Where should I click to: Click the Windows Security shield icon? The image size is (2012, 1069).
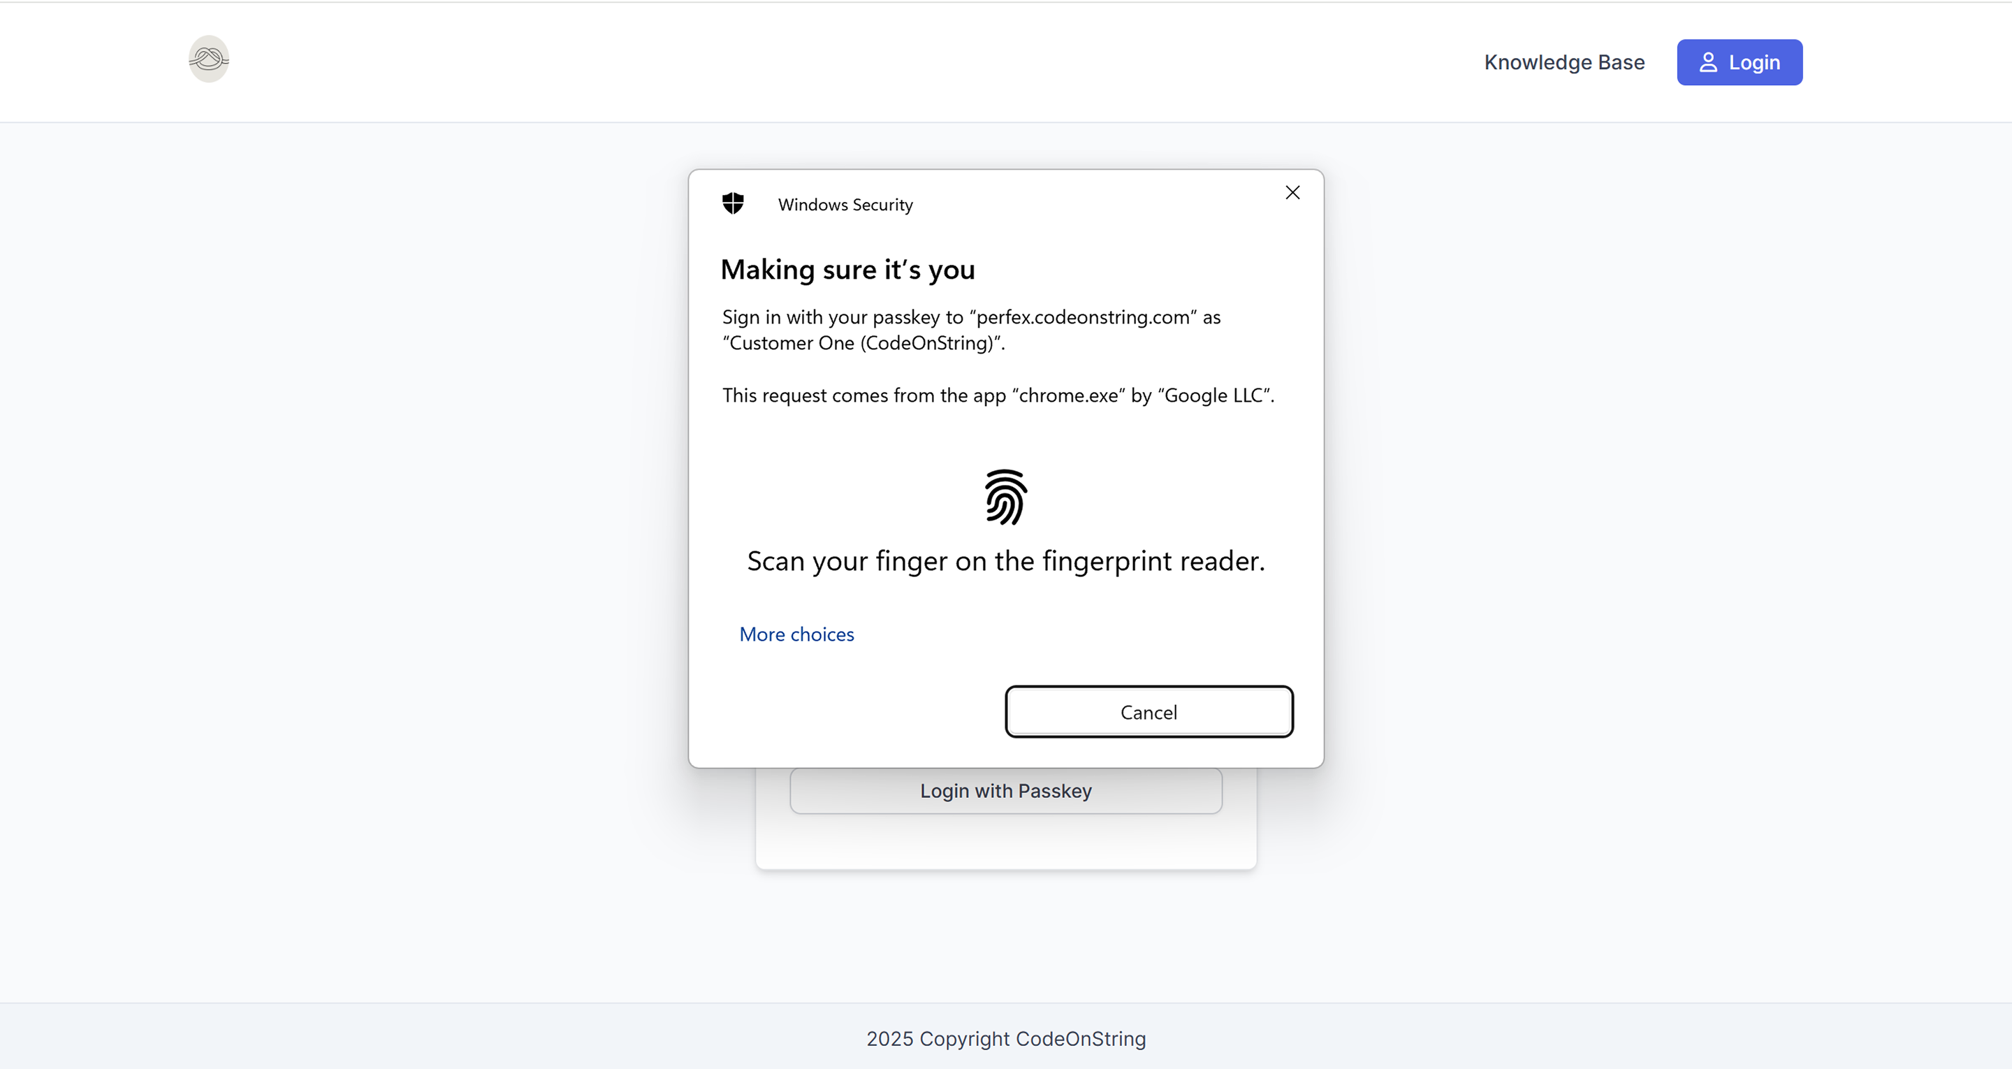[733, 204]
